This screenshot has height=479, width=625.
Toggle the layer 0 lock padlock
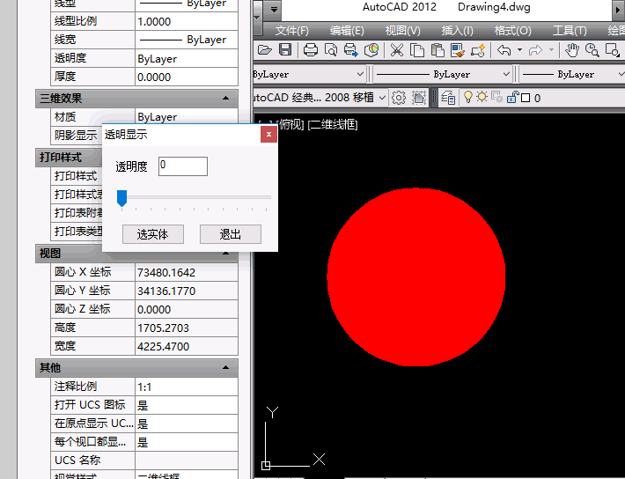pos(511,97)
